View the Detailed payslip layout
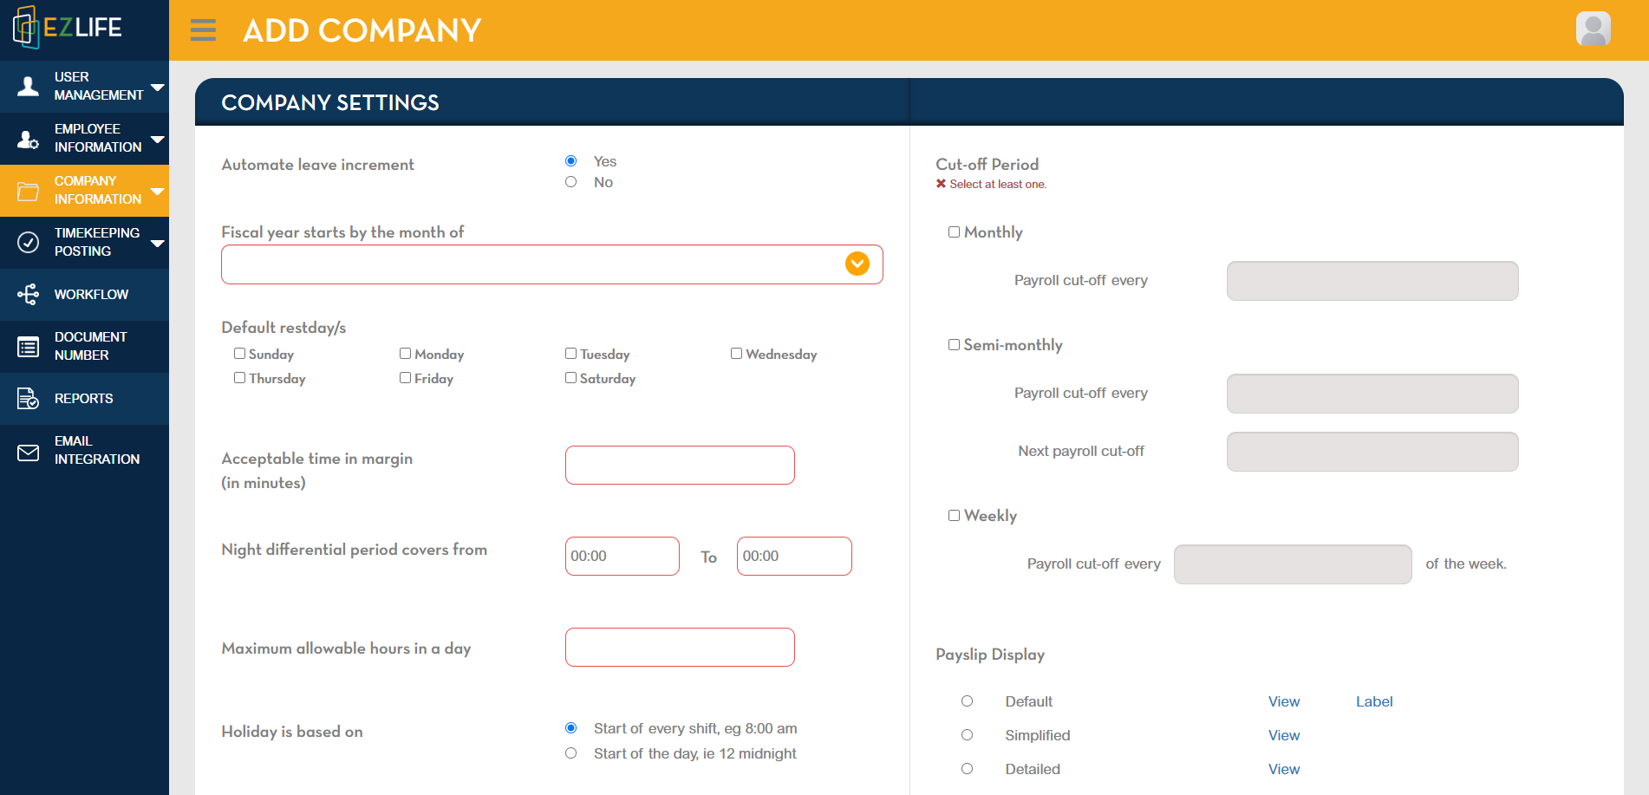 point(1284,769)
